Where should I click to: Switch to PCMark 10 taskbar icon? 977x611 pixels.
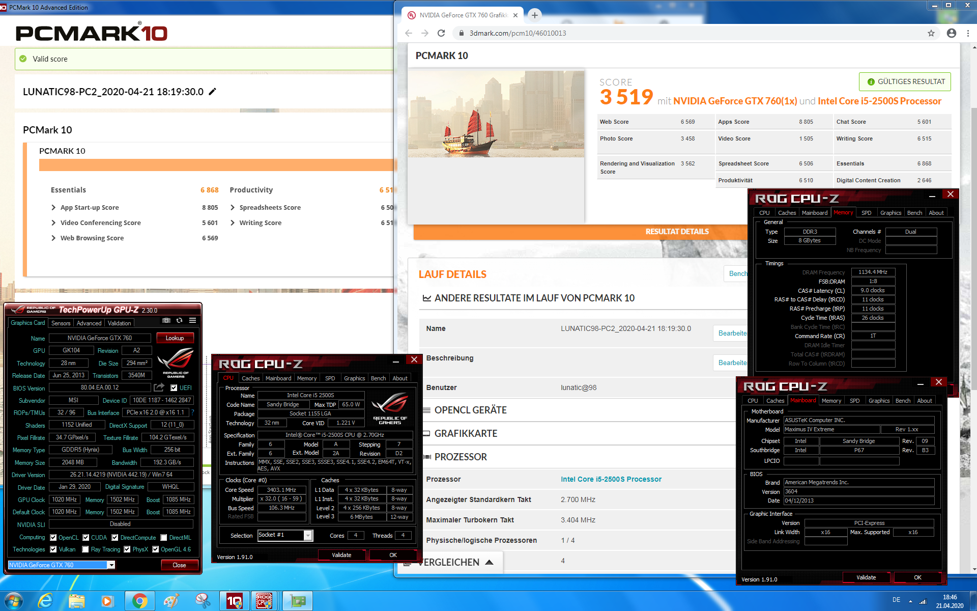tap(234, 601)
